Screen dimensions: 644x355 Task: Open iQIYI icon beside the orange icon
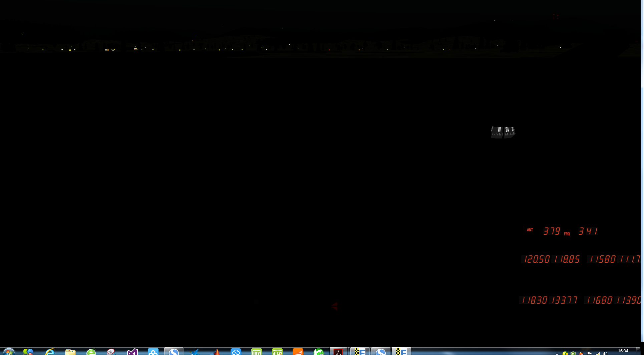[x=277, y=352]
